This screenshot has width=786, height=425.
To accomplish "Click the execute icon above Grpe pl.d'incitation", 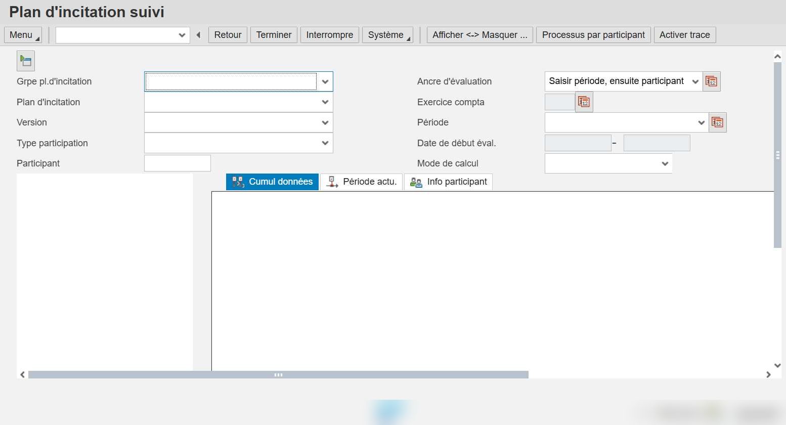I will point(25,61).
